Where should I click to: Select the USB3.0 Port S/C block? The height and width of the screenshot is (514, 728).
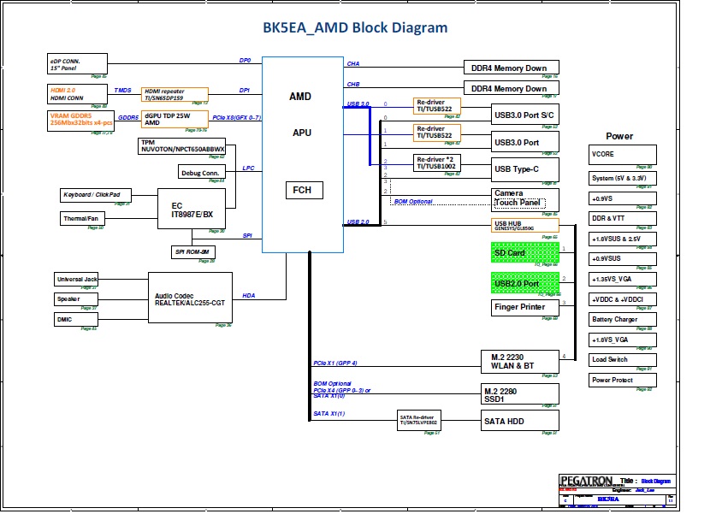[525, 115]
